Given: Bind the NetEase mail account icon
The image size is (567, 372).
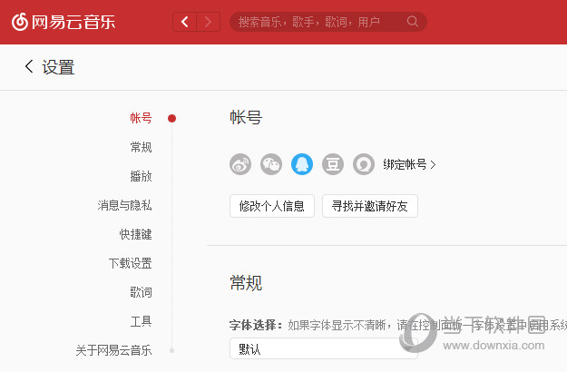Looking at the screenshot, I should [364, 164].
